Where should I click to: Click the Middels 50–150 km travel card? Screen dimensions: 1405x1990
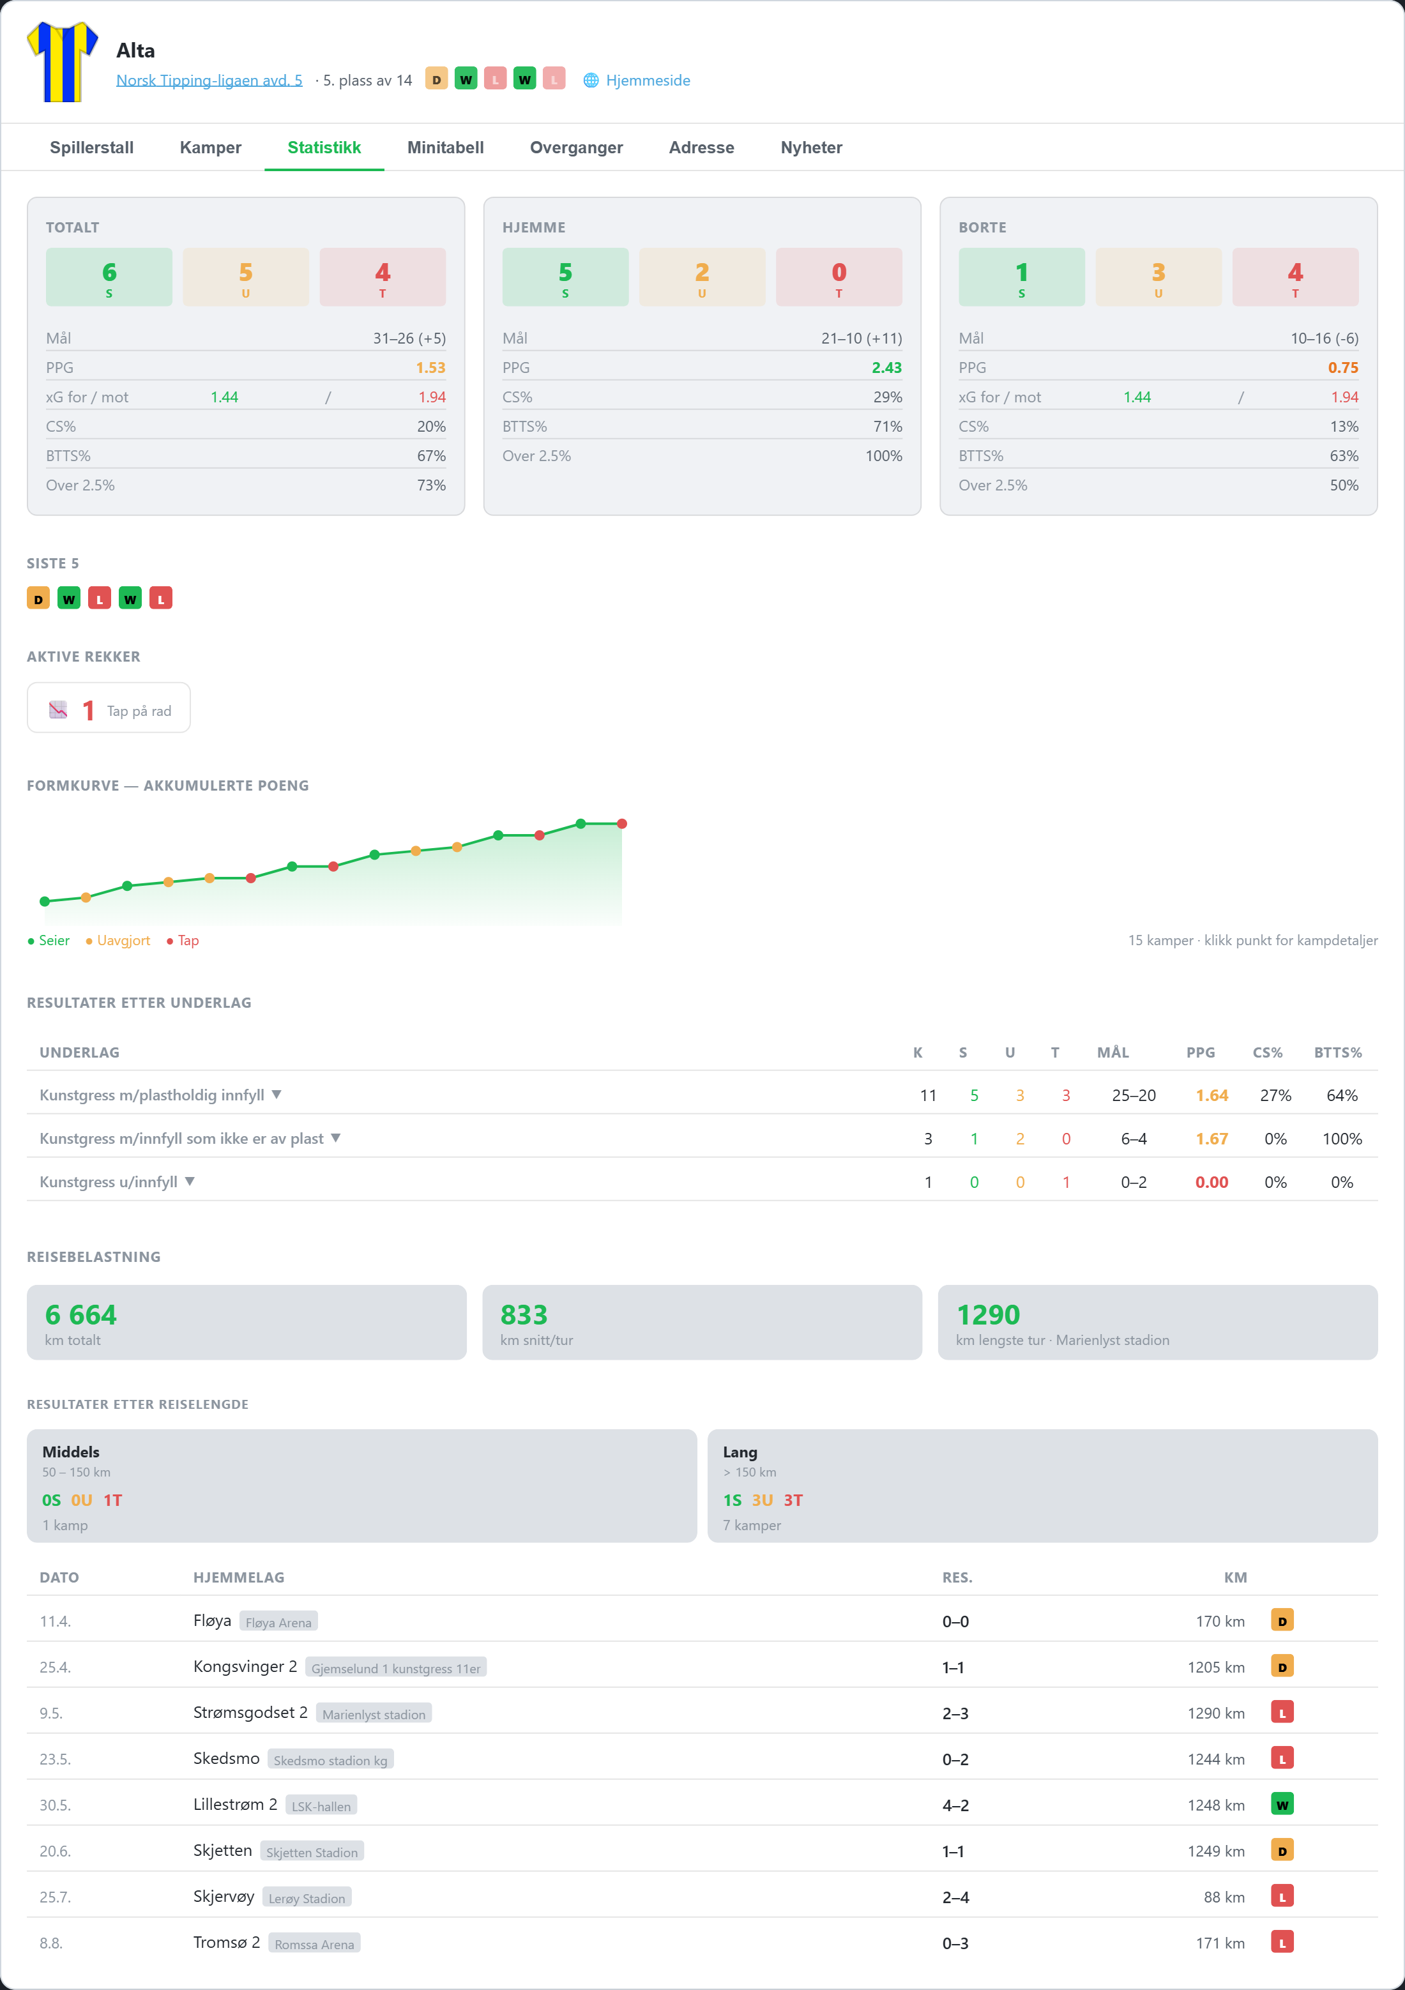pyautogui.click(x=361, y=1485)
